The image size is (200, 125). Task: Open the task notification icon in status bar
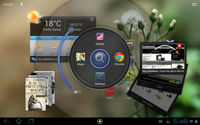160,122
